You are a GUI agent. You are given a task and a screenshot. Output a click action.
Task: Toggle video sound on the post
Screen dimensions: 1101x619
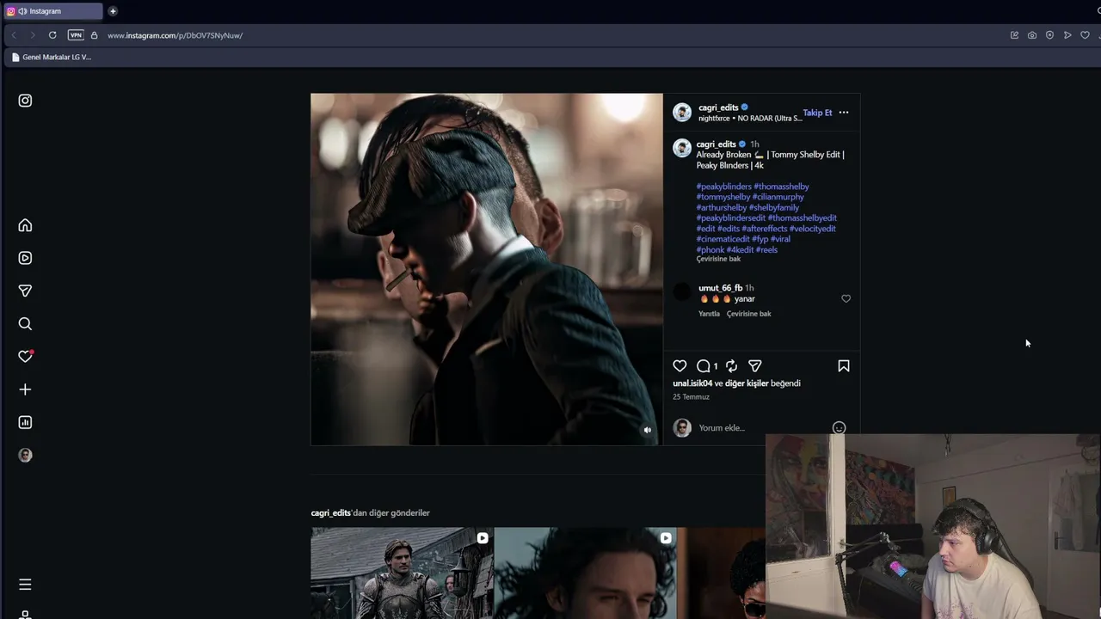coord(648,430)
